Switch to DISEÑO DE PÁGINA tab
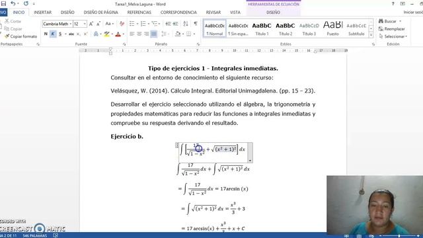Viewport: 423px width, 238px height. 100,13
